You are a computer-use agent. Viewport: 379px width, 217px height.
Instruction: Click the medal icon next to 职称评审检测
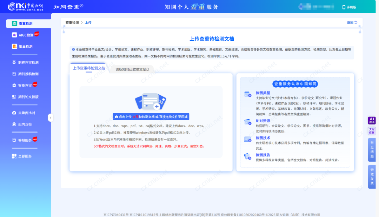point(14,62)
